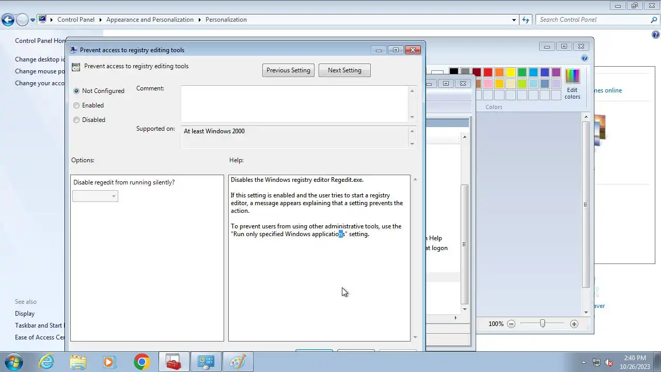Viewport: 661px width, 372px height.
Task: Click Change desktop icons link
Action: point(40,59)
